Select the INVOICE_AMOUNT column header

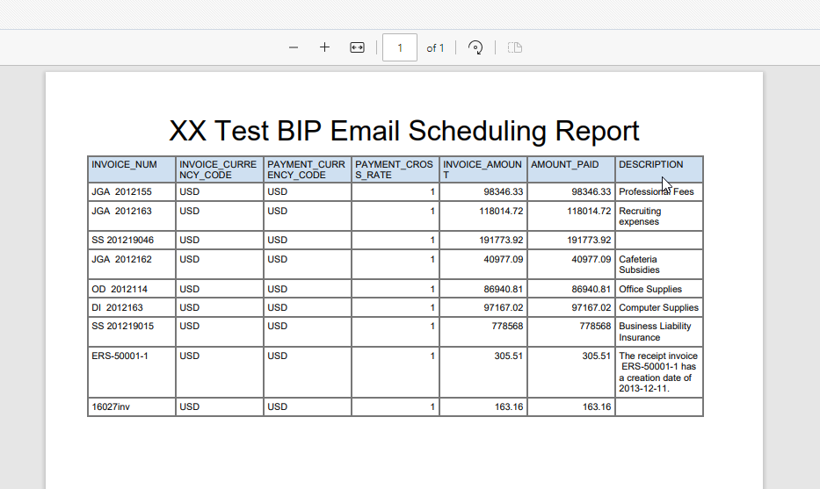pyautogui.click(x=483, y=169)
